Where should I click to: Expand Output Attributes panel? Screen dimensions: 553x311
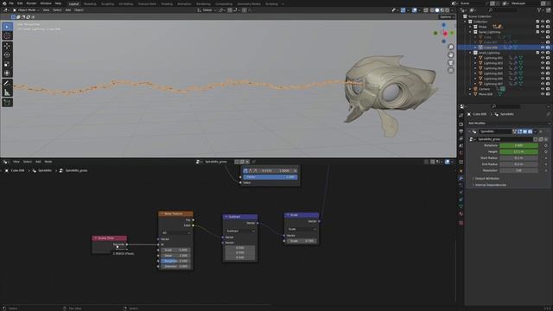coord(487,179)
